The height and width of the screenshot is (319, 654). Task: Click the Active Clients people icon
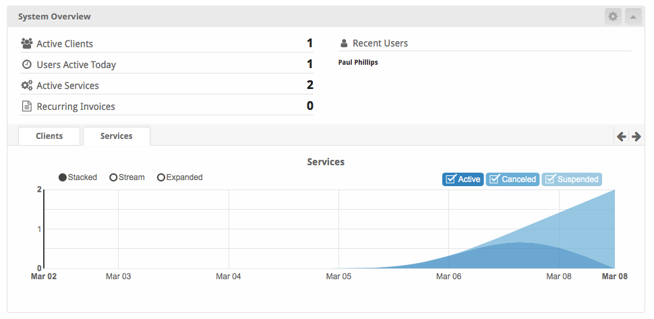tap(27, 44)
